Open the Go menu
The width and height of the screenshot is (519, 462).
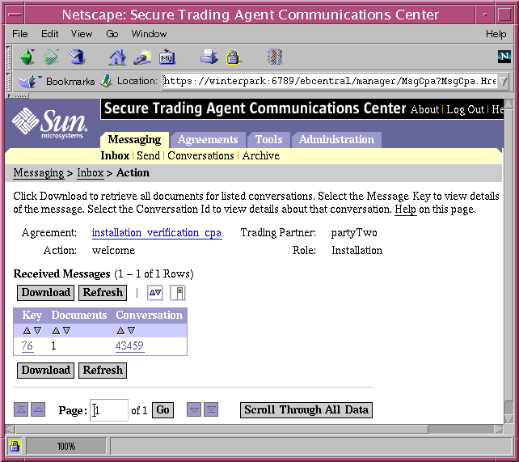tap(112, 34)
